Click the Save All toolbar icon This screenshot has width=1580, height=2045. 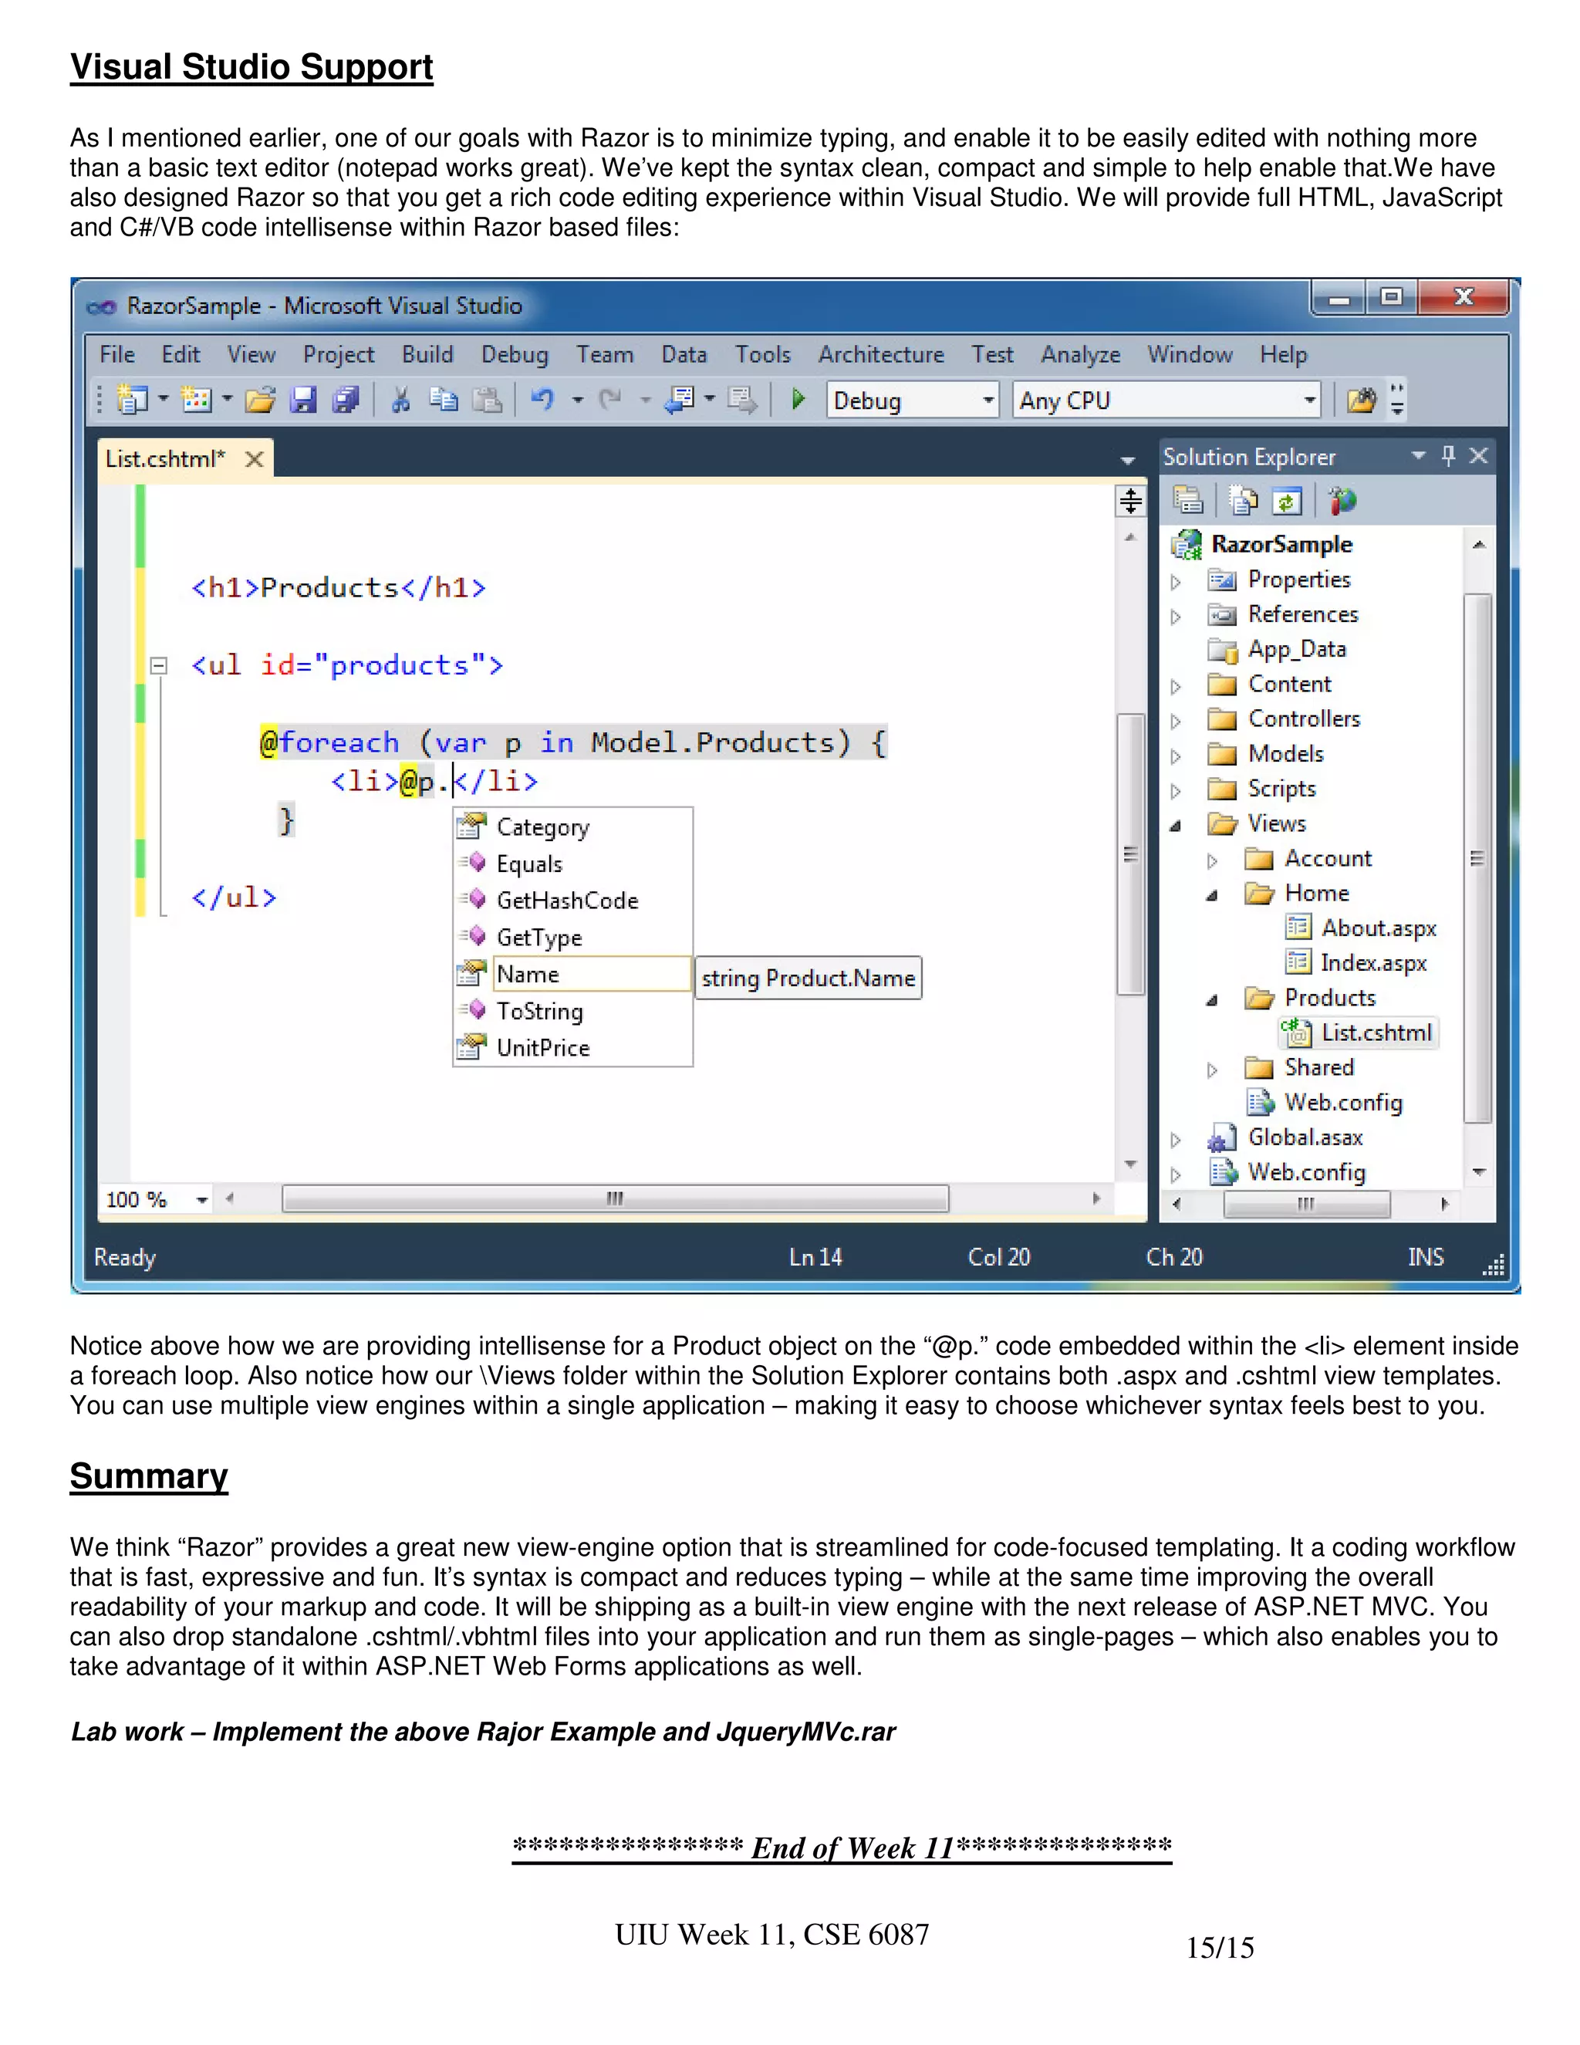point(346,401)
